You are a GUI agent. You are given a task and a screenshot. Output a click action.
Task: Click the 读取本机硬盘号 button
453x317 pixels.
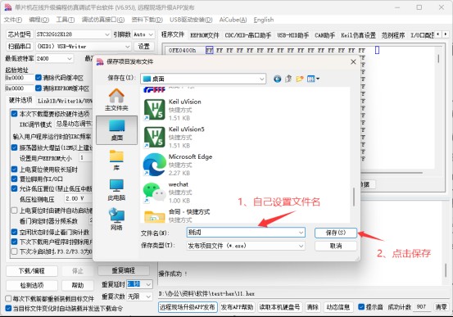[x=279, y=307]
